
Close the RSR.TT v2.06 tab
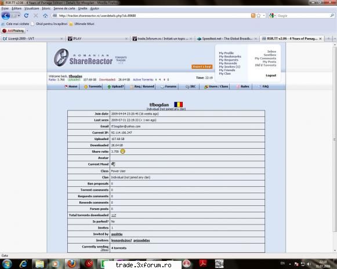320,39
